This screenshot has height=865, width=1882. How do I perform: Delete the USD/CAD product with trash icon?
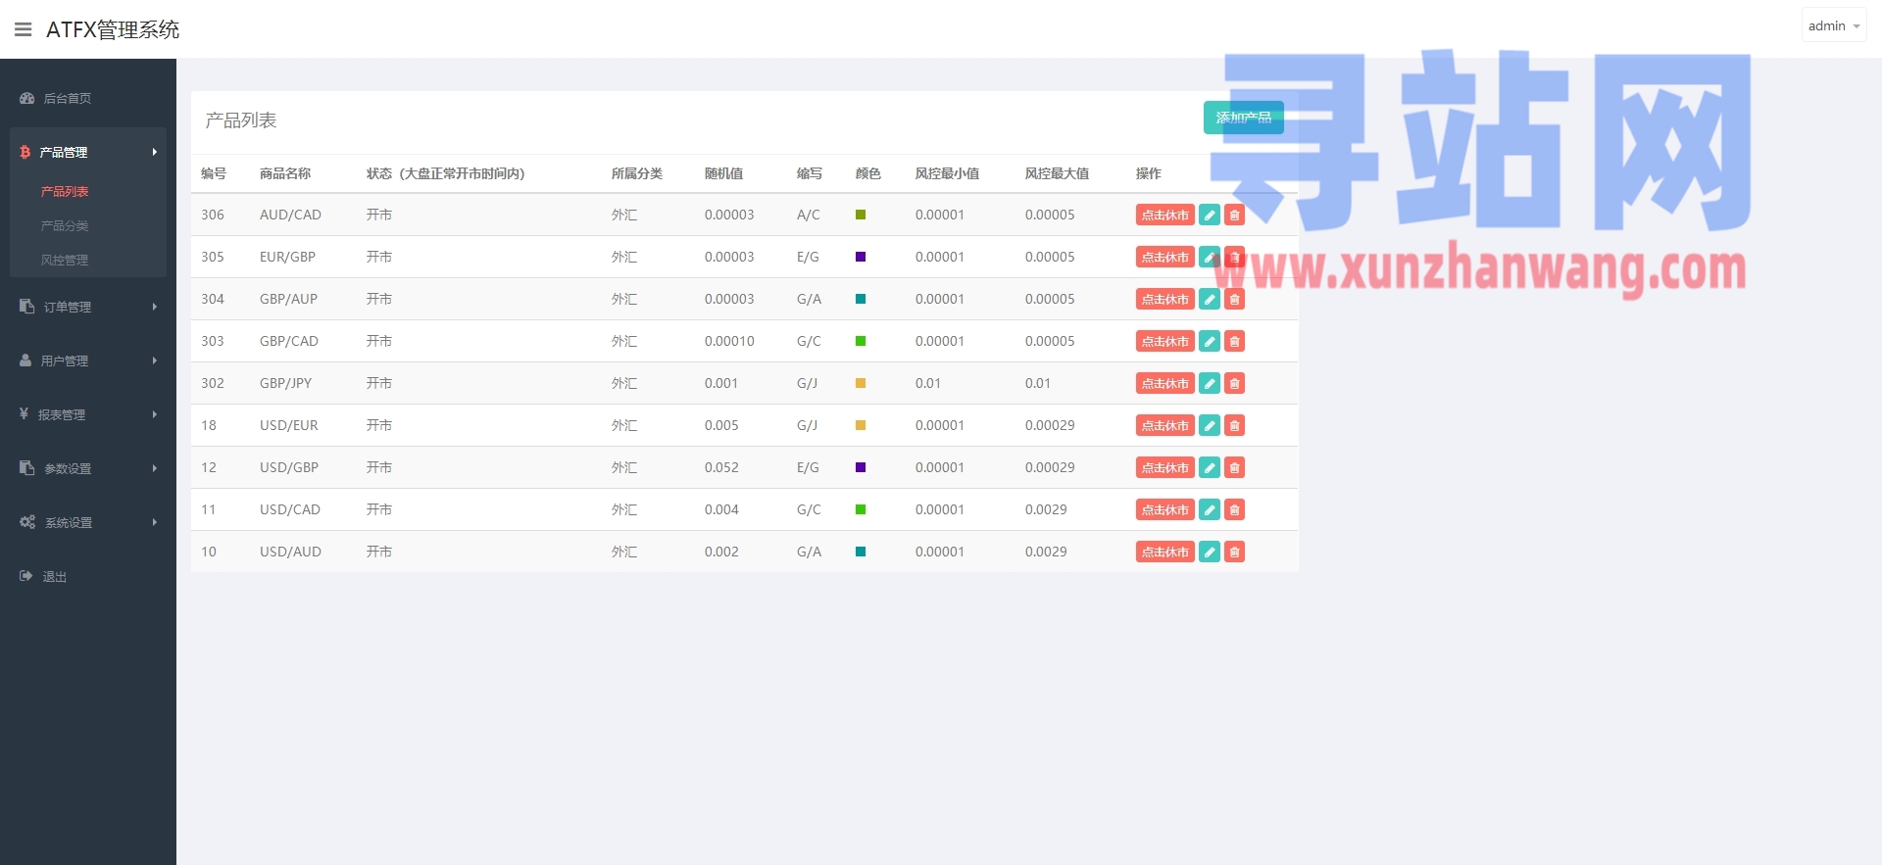point(1234,509)
